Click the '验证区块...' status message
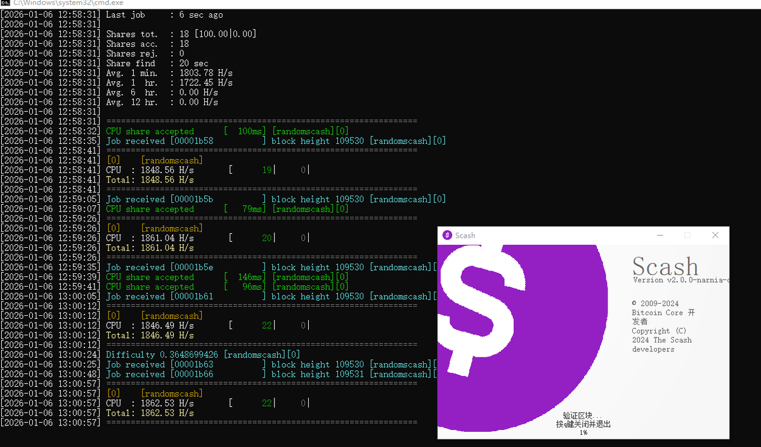 (x=583, y=415)
